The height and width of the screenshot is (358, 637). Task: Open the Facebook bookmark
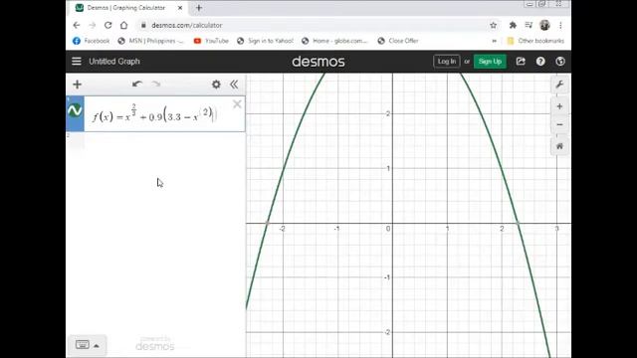coord(91,41)
